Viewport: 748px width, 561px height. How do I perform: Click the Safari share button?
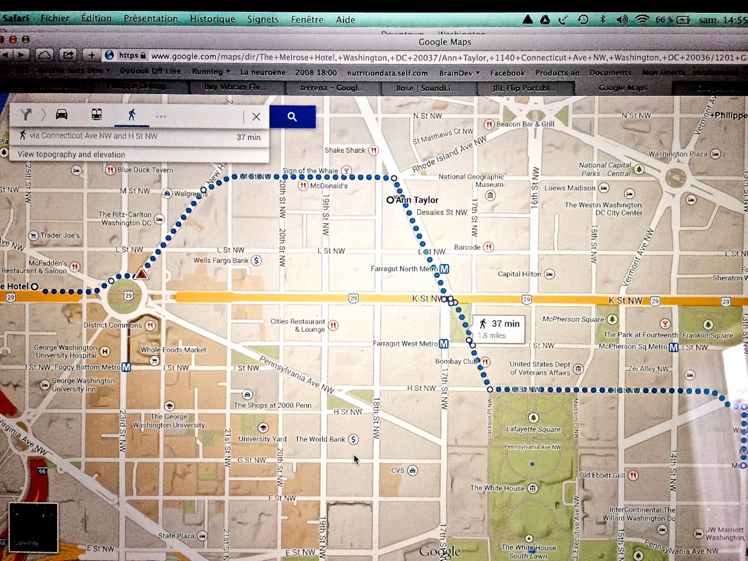coord(68,55)
